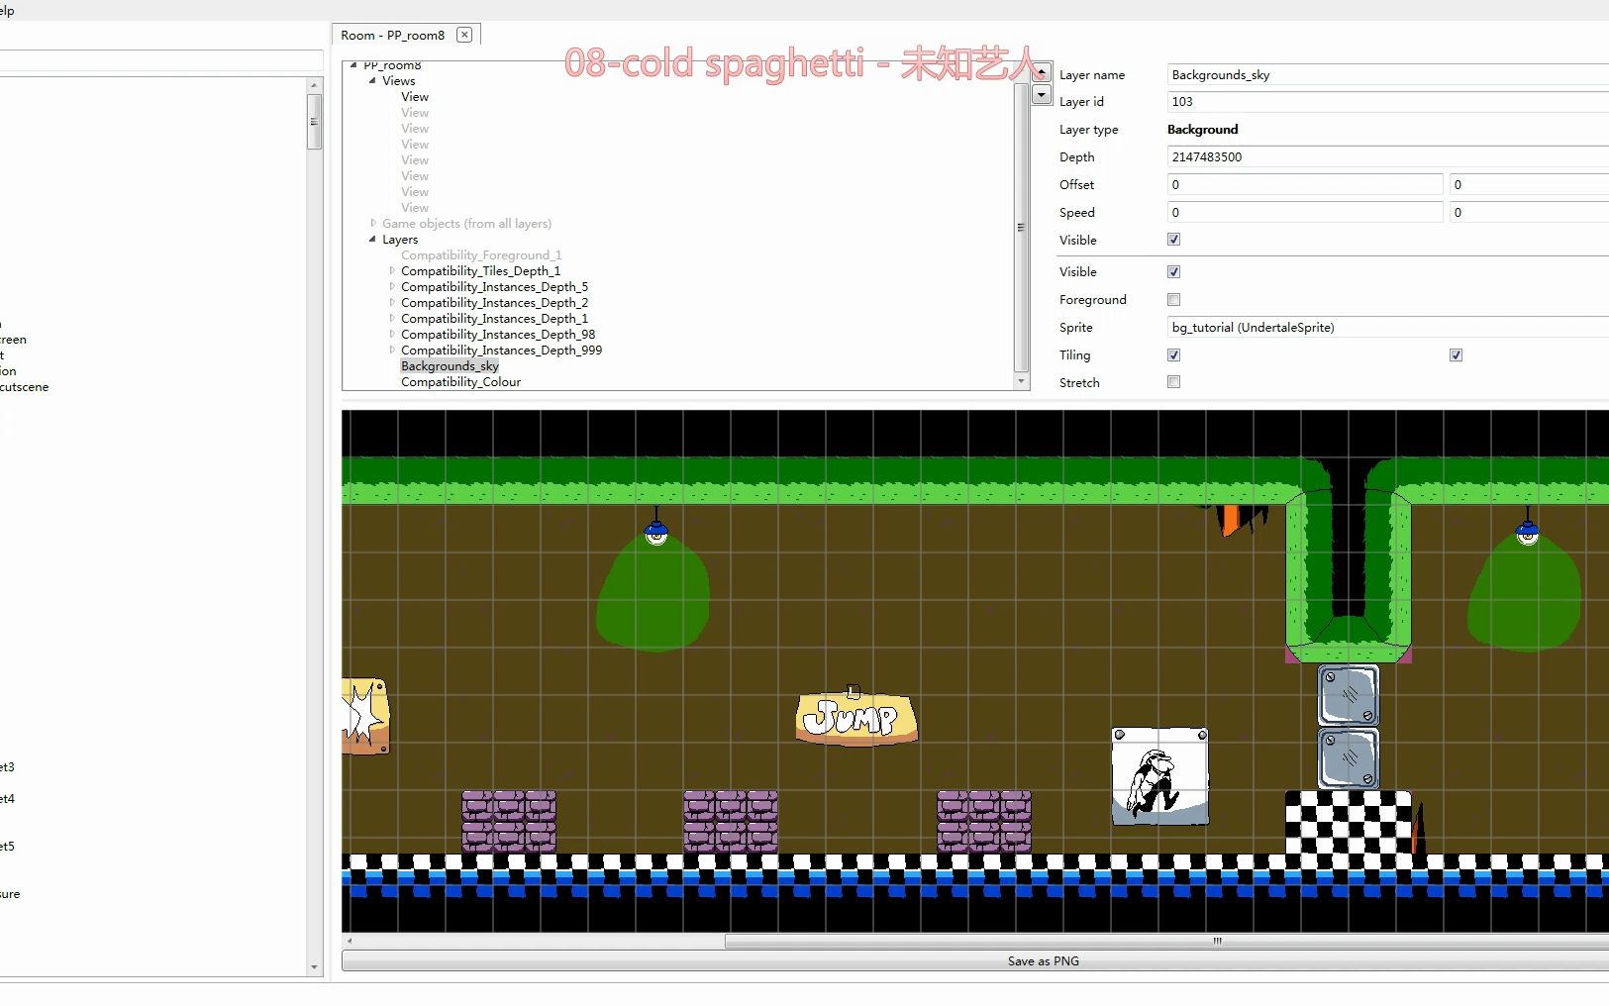Screen dimensions: 1609x1006
Task: Select Compatibility_Instances_Depth_98 row text
Action: [498, 335]
